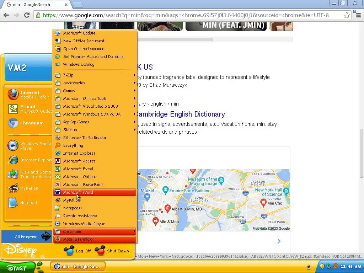The image size is (364, 273).
Task: Open Microsoft Outlook in All Programs list
Action: (95, 177)
